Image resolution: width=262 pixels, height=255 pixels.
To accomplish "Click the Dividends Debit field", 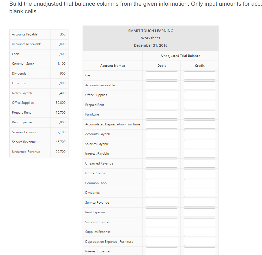I will coord(161,193).
